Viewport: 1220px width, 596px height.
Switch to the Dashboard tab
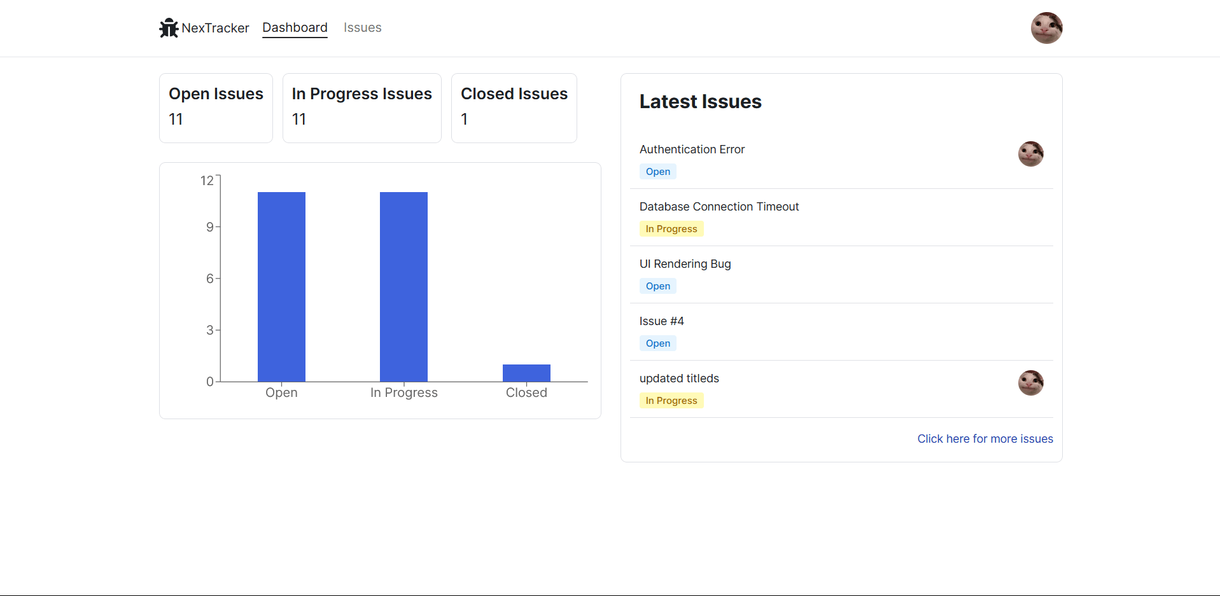(295, 28)
